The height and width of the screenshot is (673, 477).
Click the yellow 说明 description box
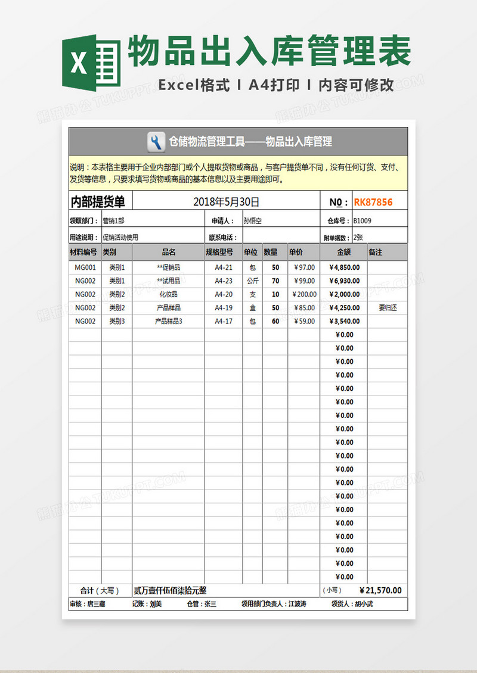coord(238,173)
